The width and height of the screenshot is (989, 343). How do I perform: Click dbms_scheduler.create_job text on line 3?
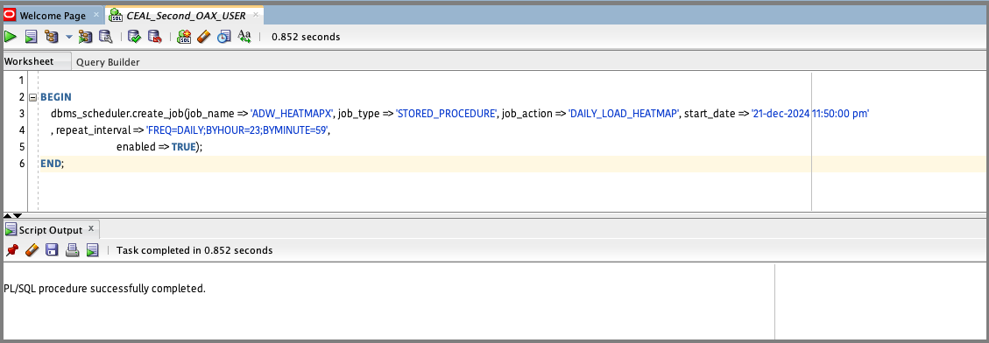tap(117, 114)
